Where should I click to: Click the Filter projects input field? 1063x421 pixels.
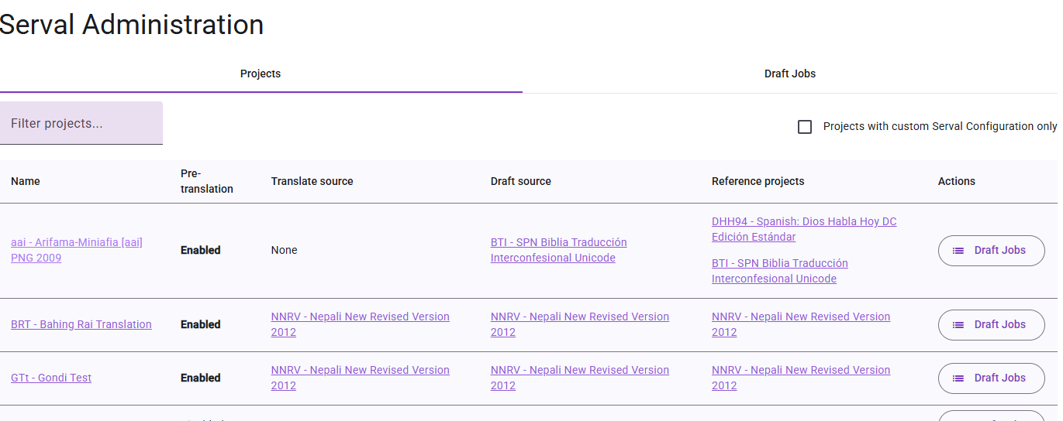(x=81, y=124)
